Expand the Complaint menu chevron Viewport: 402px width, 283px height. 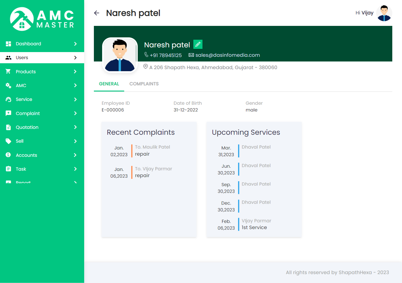click(75, 113)
